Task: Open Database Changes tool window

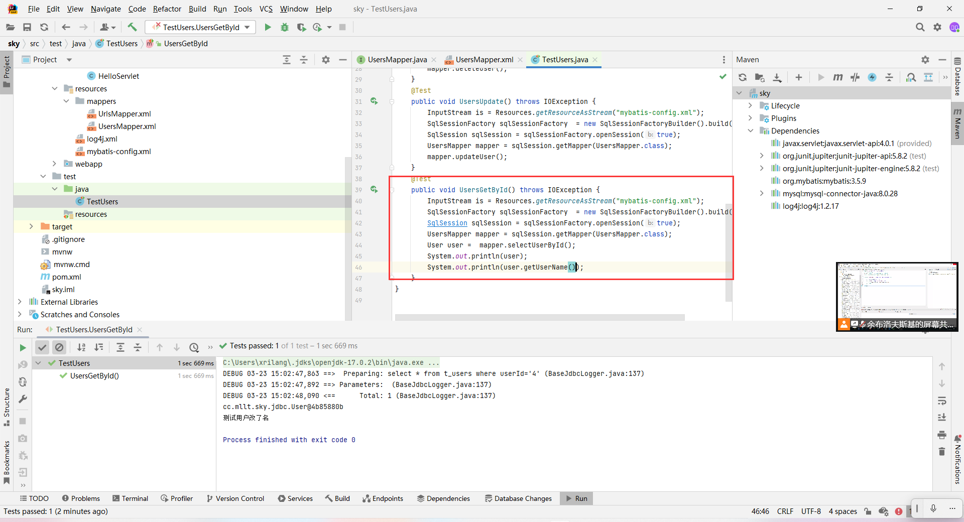Action: pyautogui.click(x=518, y=498)
